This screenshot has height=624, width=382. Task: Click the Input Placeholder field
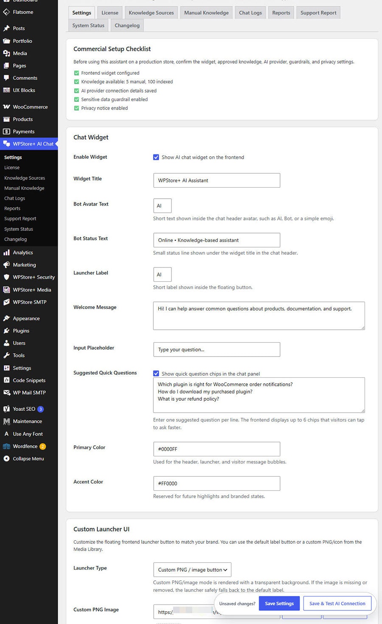(x=216, y=350)
